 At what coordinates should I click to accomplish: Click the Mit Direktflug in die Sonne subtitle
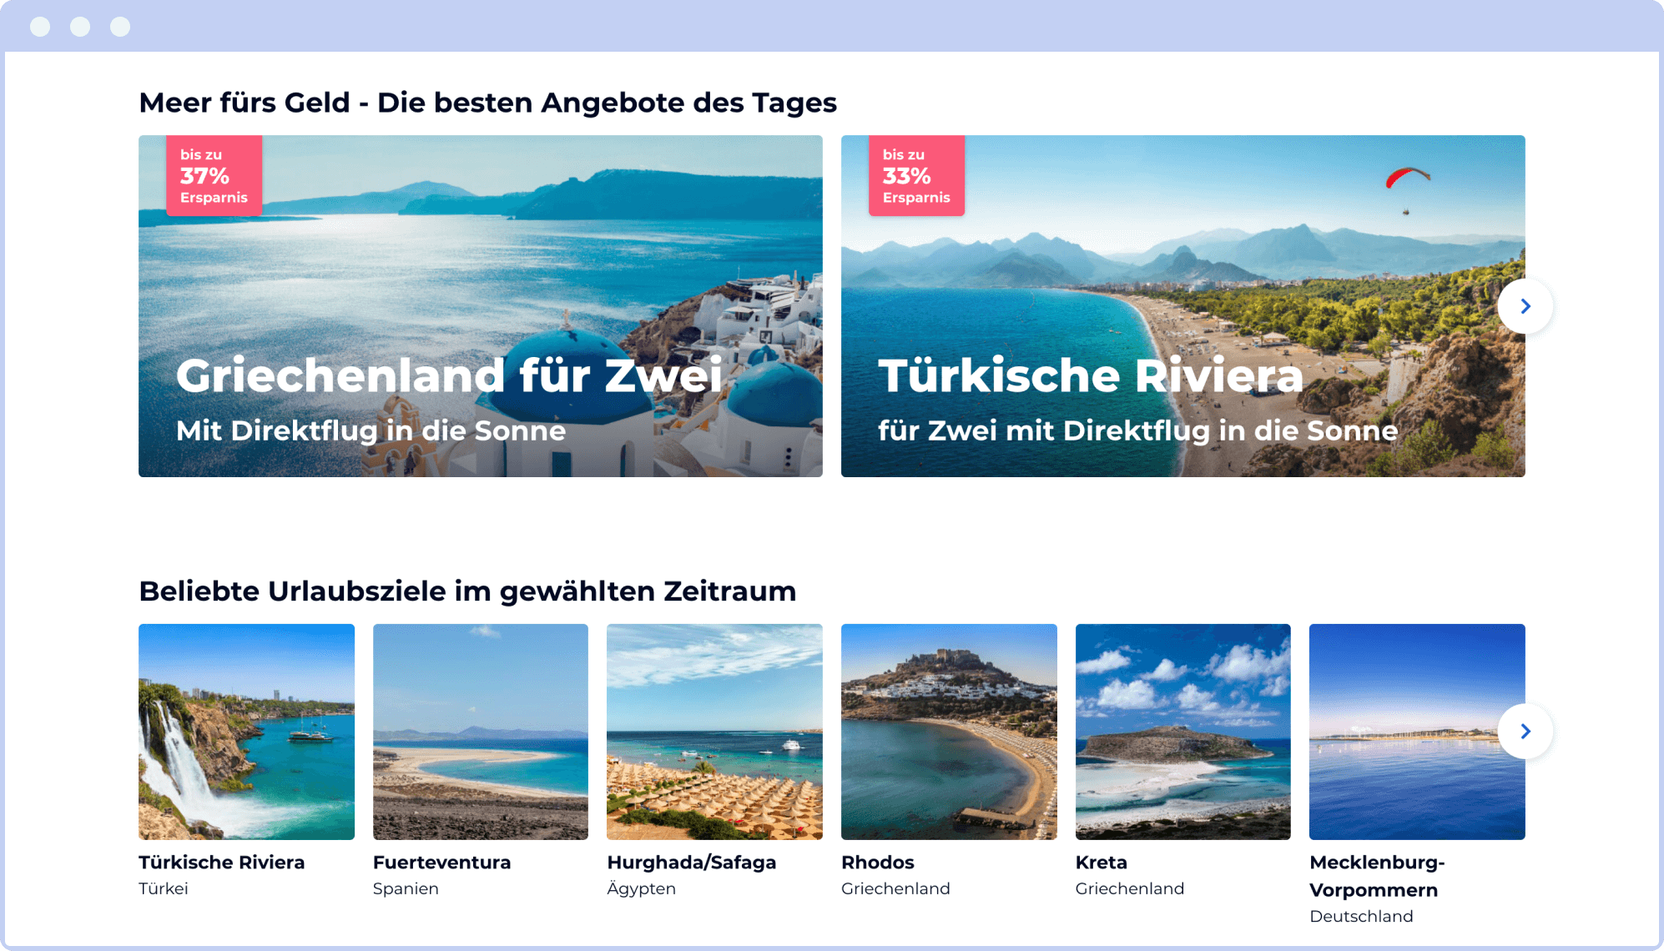[371, 430]
